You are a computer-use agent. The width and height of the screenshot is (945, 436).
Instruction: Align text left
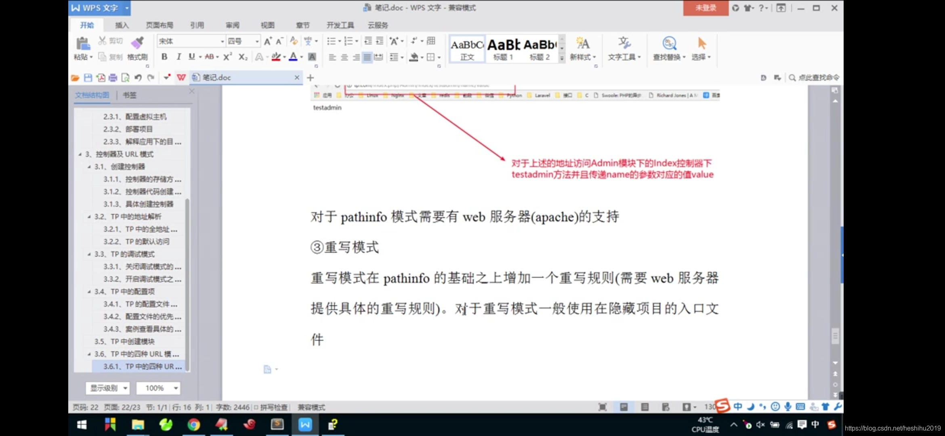(x=332, y=57)
